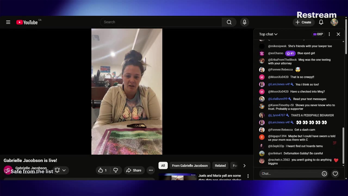Go to YouTube home via logo

[27, 22]
